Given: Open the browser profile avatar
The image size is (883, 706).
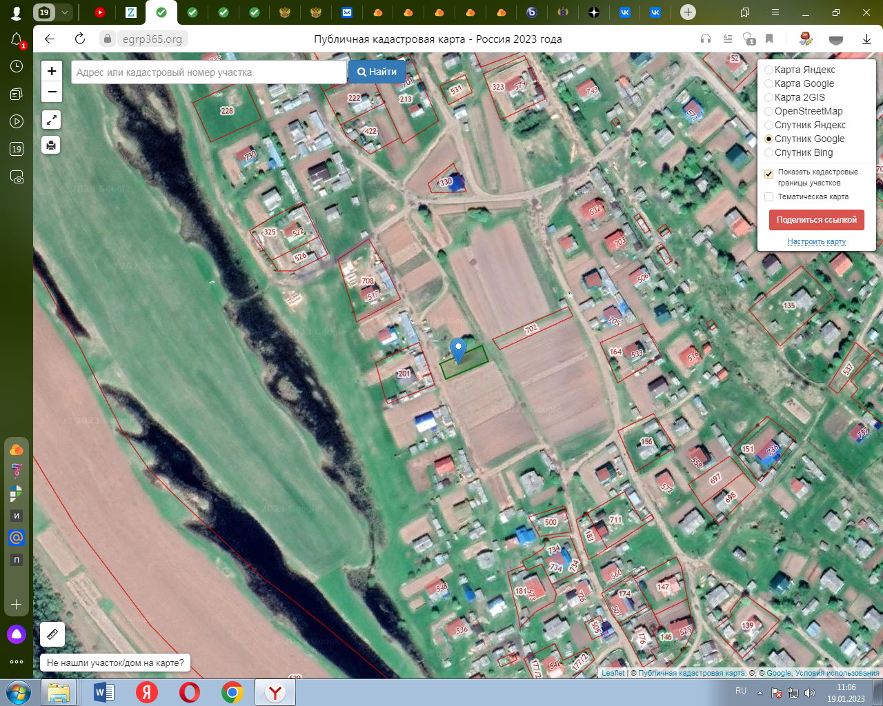Looking at the screenshot, I should point(17,12).
